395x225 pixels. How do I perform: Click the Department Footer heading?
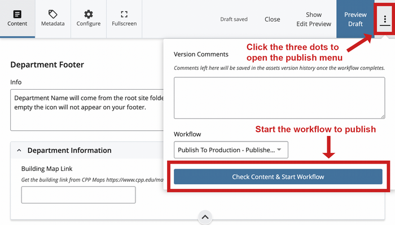pos(47,65)
